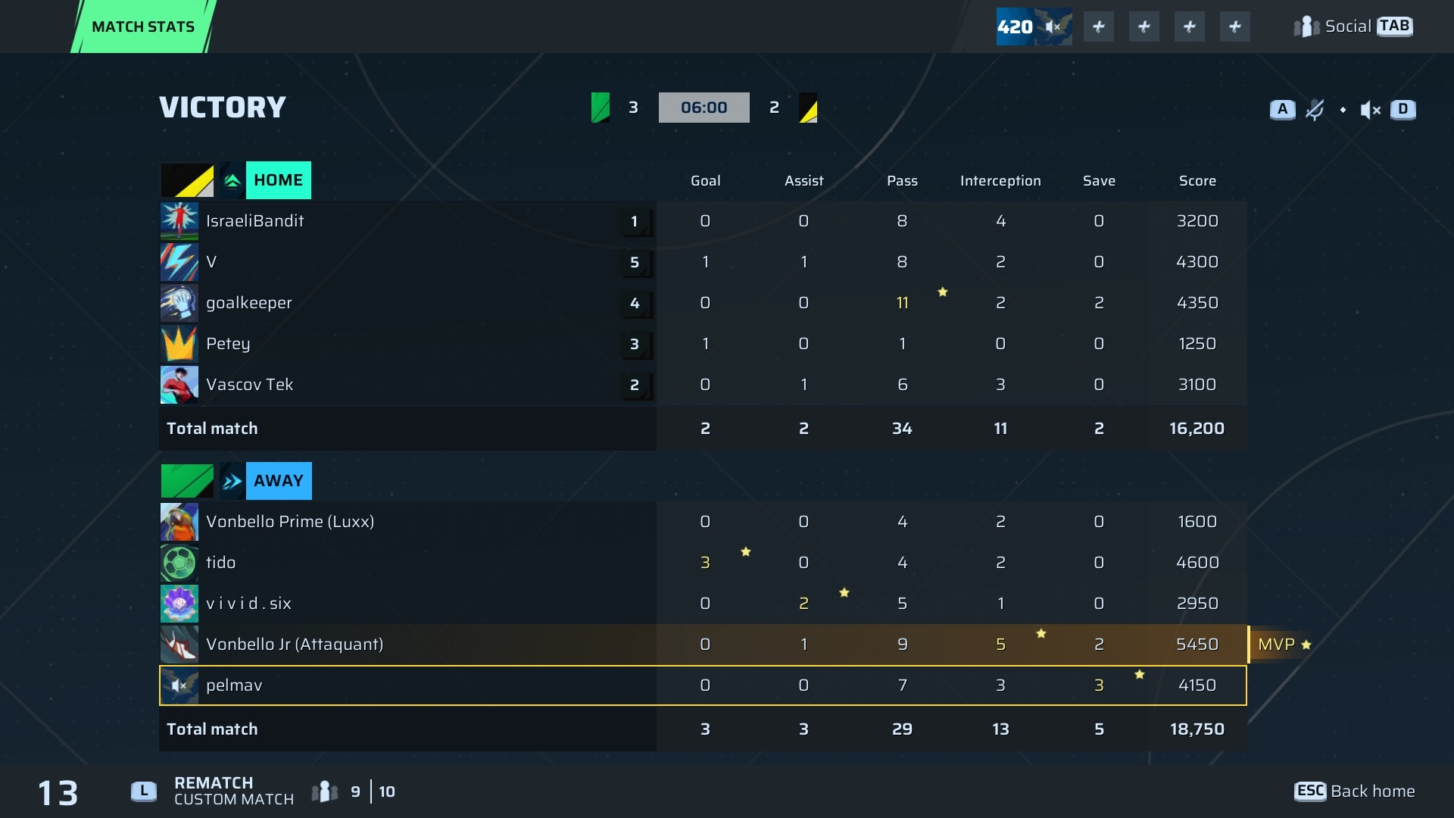Open the Match Stats tab
The image size is (1454, 818).
[143, 27]
